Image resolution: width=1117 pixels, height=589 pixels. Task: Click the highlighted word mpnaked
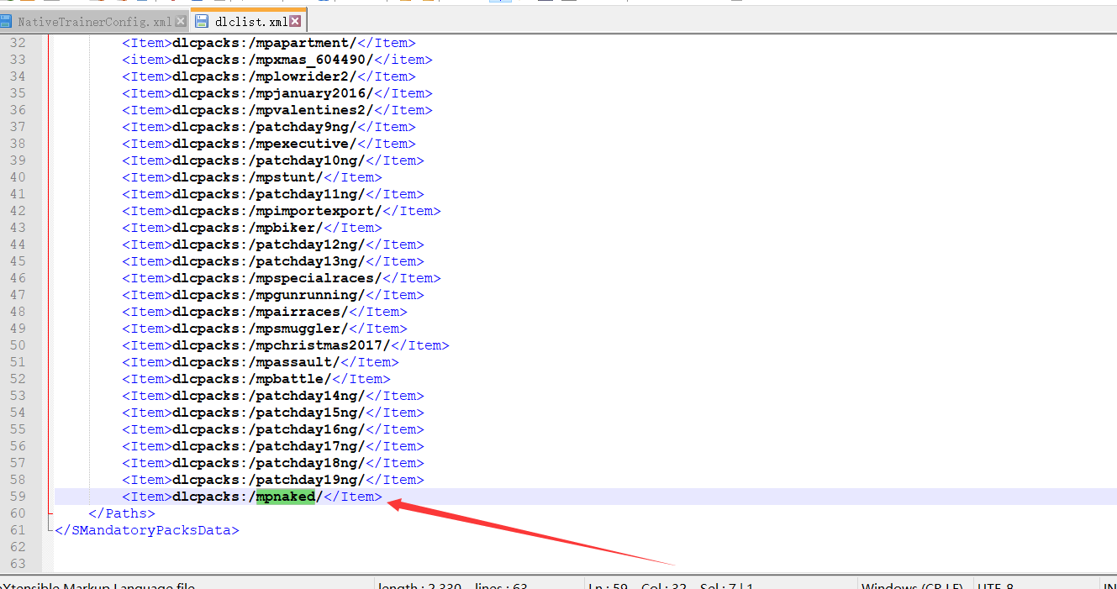(286, 497)
